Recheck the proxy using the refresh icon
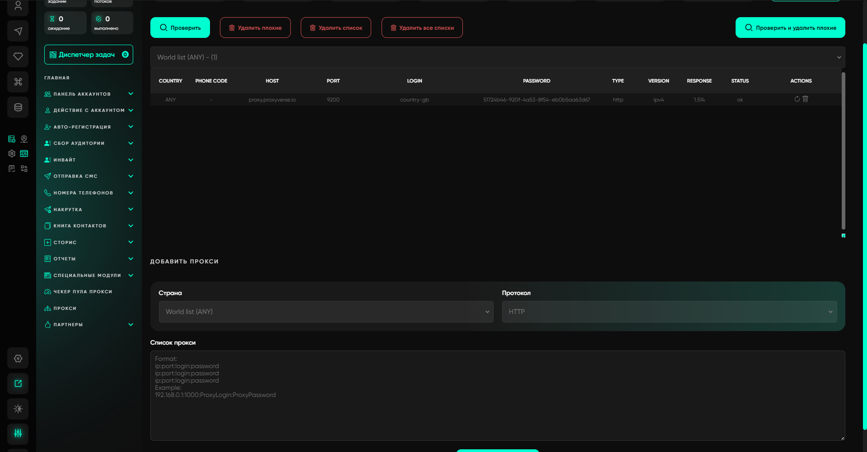 (797, 99)
